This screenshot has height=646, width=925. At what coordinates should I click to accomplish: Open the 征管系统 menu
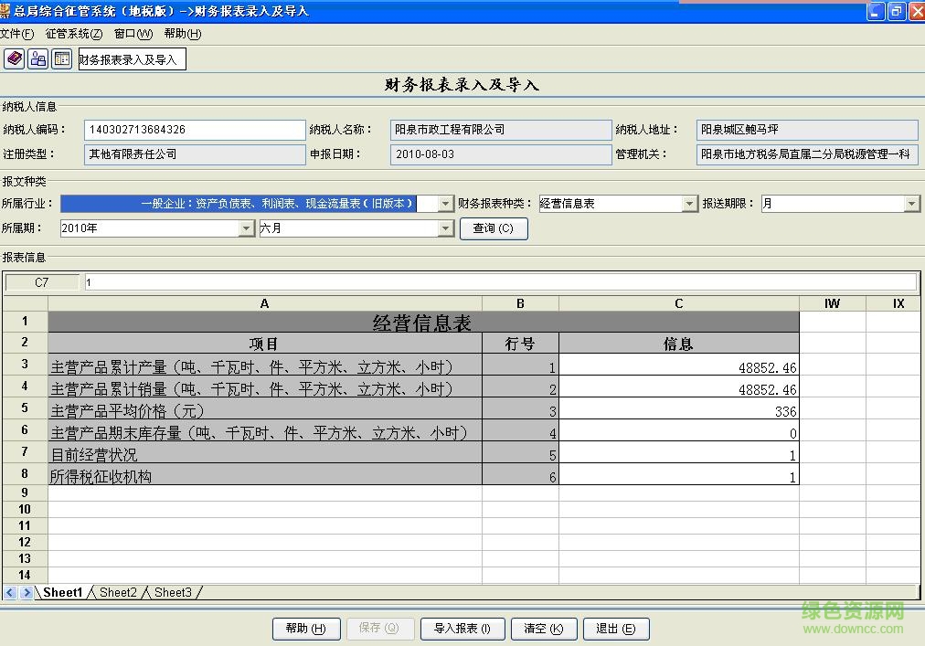(75, 34)
